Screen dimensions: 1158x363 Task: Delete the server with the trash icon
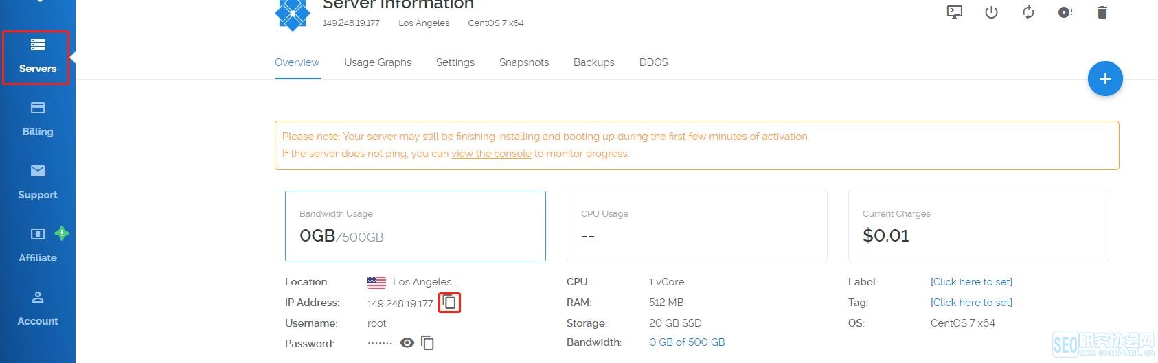[1102, 12]
